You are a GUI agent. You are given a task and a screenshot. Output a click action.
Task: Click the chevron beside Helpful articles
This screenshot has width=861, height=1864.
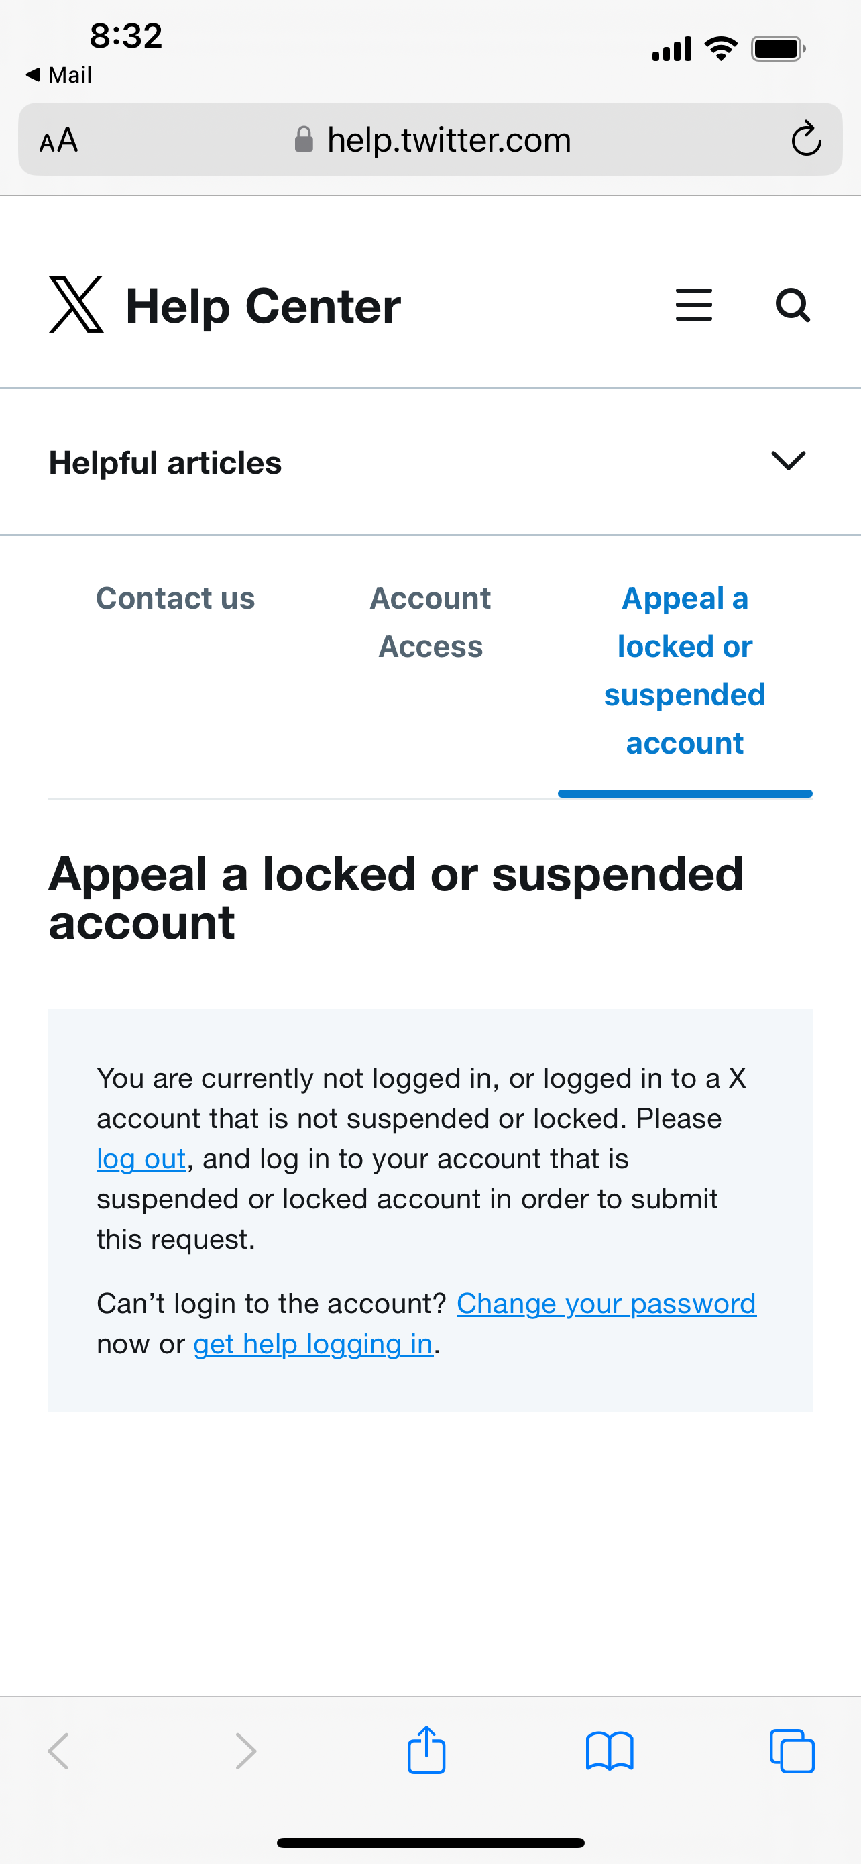pos(788,461)
